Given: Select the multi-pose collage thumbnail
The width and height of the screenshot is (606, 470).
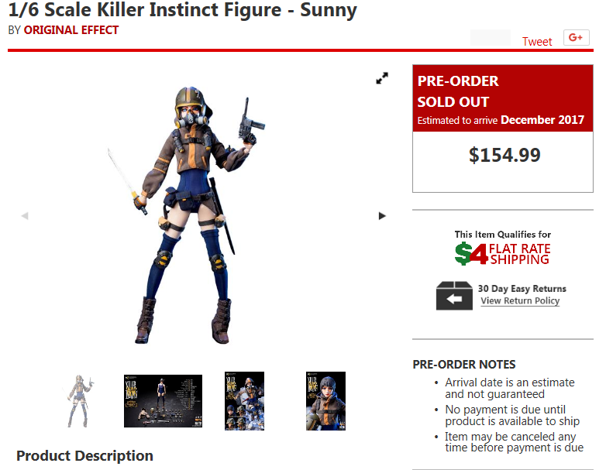Looking at the screenshot, I should [244, 401].
